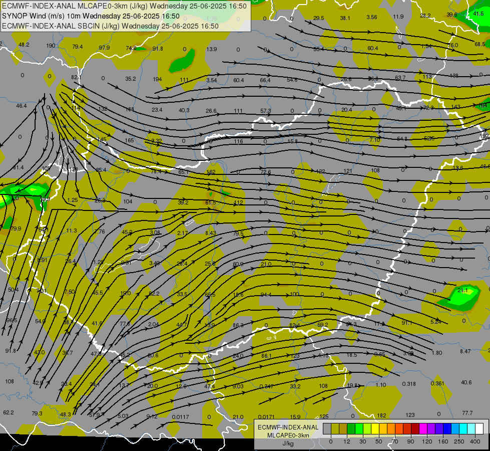Click the map value 46.4
Viewport: 490px width, 451px height.
tap(22, 106)
